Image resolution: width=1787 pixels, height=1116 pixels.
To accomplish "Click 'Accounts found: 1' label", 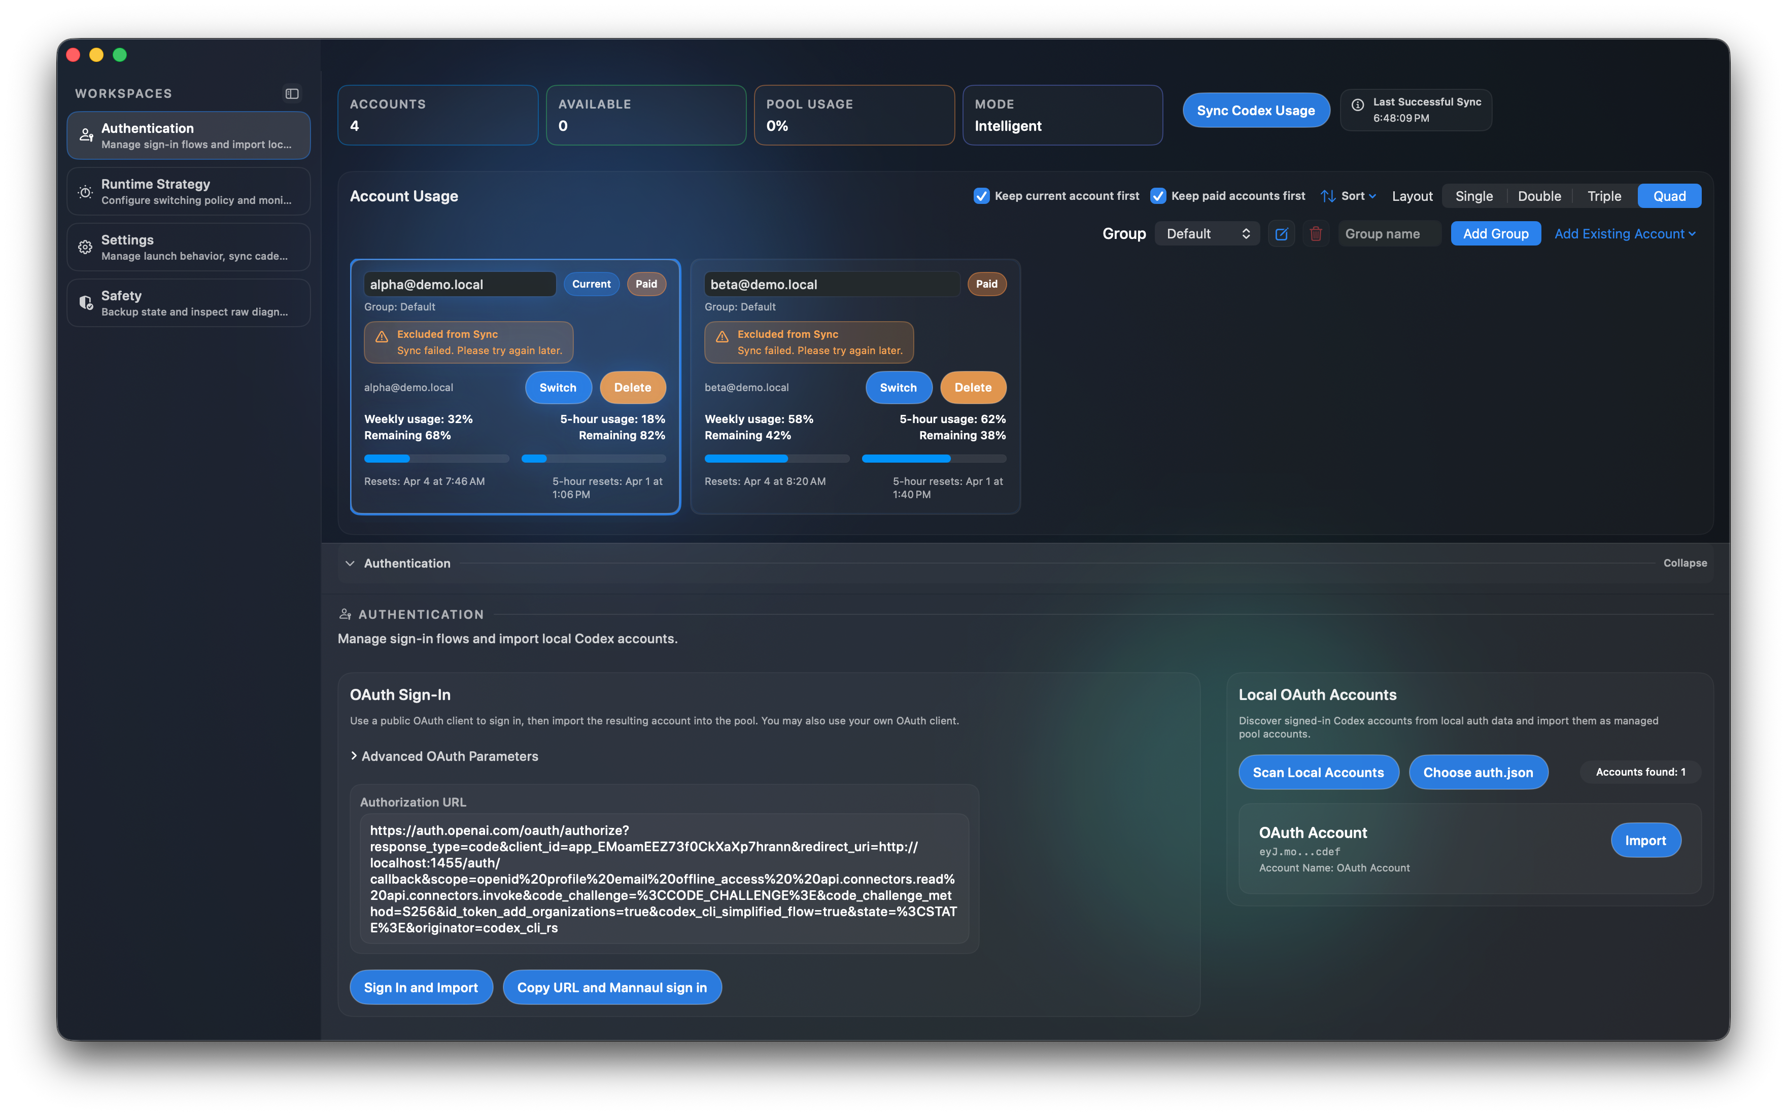I will pyautogui.click(x=1640, y=772).
